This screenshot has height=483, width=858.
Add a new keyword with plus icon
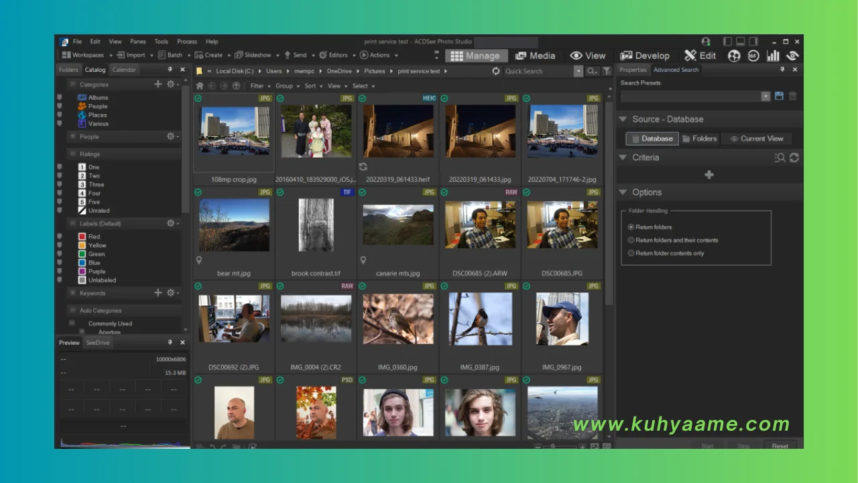158,292
